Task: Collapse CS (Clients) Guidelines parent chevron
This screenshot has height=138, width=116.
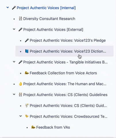Action: tap(14, 94)
